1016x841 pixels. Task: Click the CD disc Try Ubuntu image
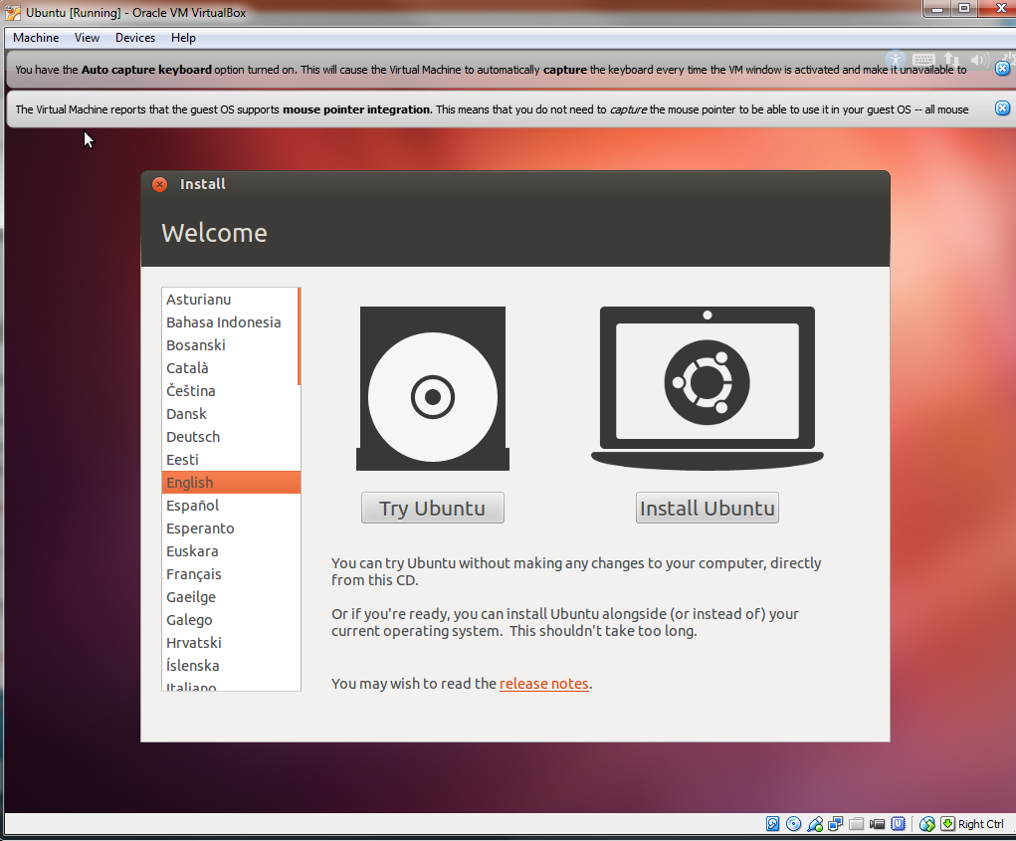click(433, 389)
